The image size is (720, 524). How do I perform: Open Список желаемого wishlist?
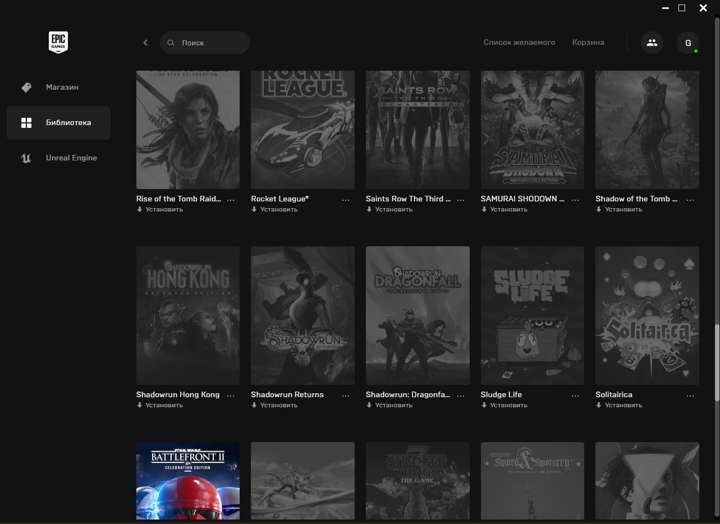[519, 42]
